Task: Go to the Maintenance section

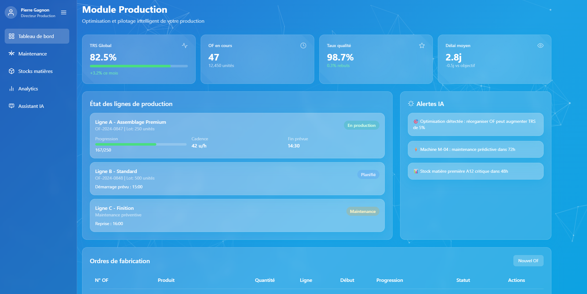Action: pos(32,54)
